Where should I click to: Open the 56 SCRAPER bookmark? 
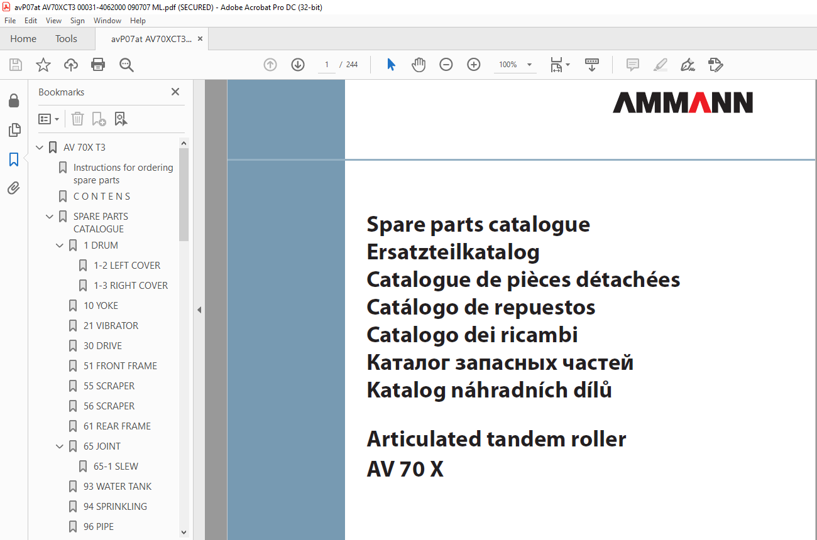pyautogui.click(x=109, y=406)
